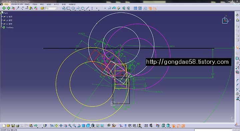
Task: Open the 파일 (File) menu
Action: point(27,4)
